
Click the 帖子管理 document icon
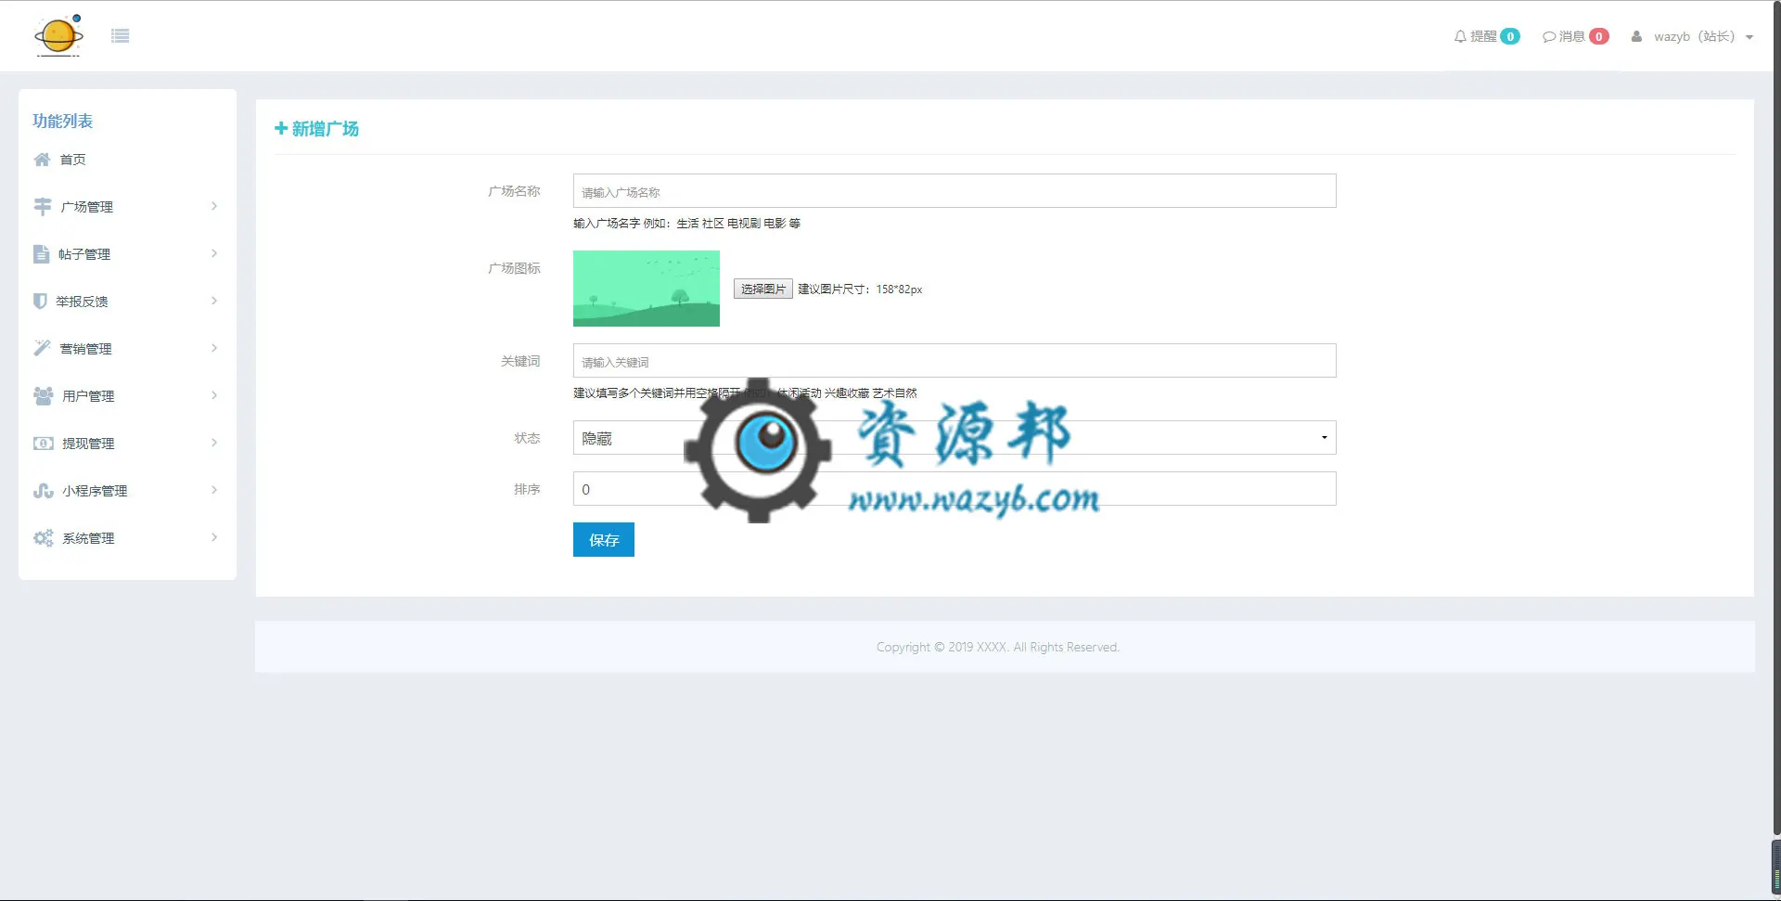coord(41,253)
